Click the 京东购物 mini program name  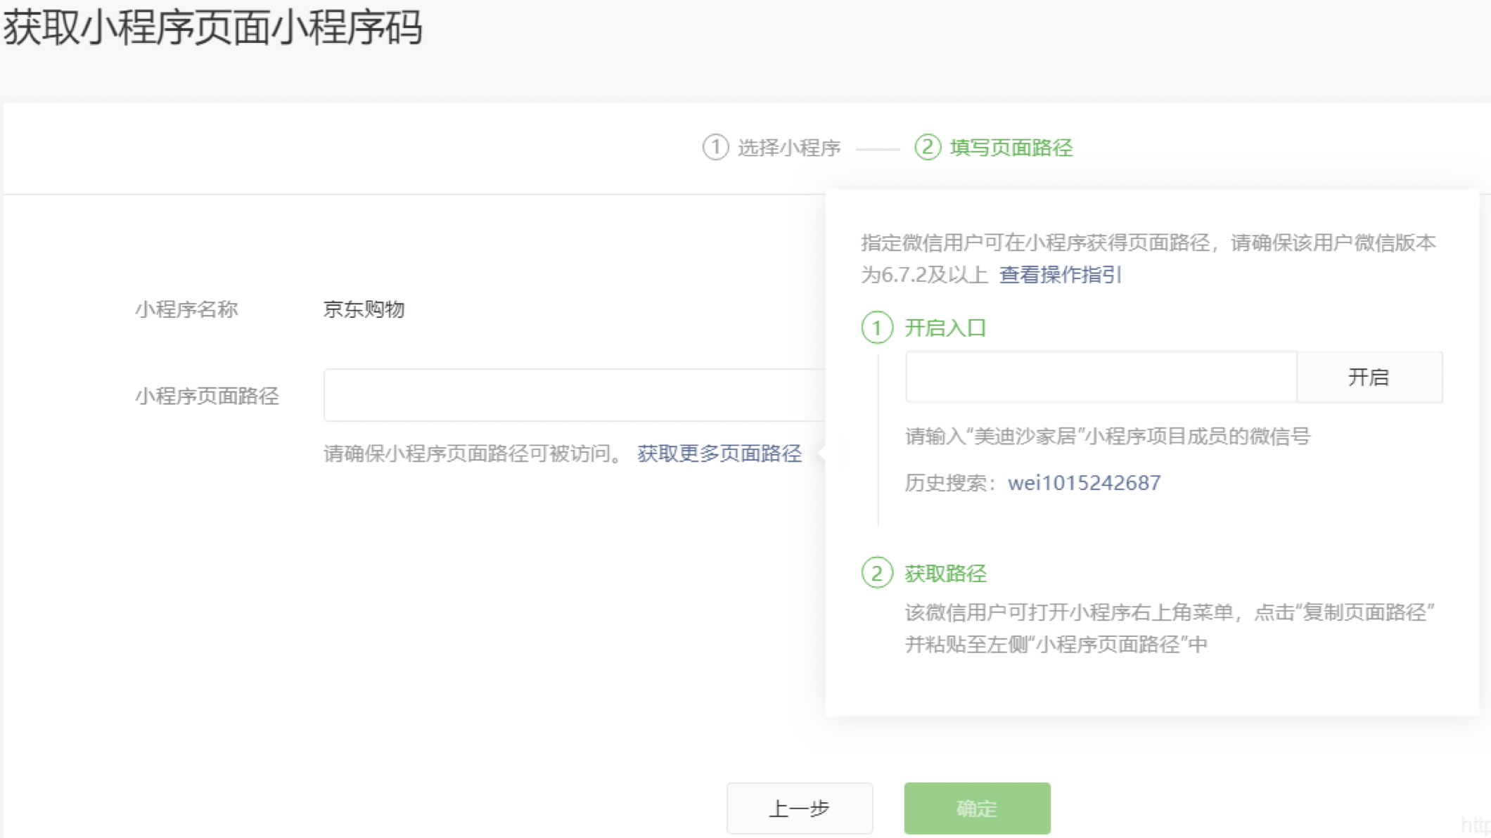pyautogui.click(x=364, y=309)
